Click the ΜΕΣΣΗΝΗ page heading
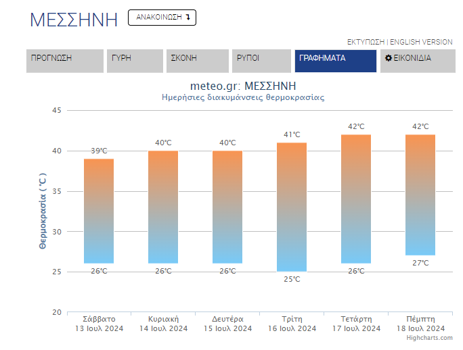Viewport: 463px width, 350px height. 74,20
